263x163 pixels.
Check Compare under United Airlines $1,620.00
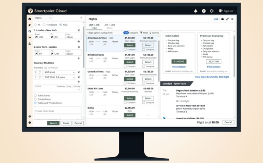(125, 83)
